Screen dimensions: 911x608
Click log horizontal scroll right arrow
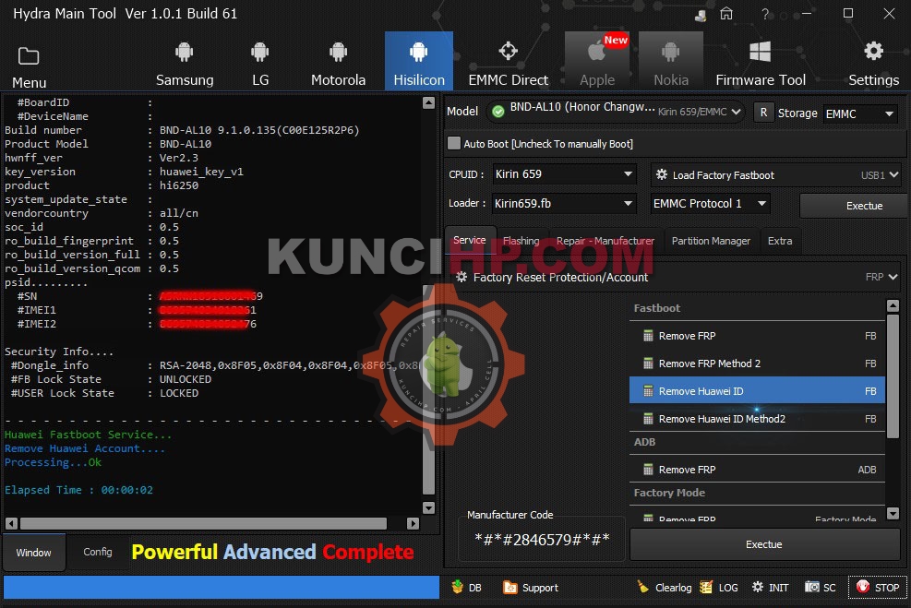414,523
